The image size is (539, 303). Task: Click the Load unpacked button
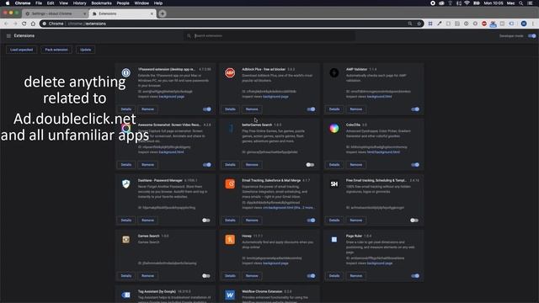pyautogui.click(x=21, y=50)
